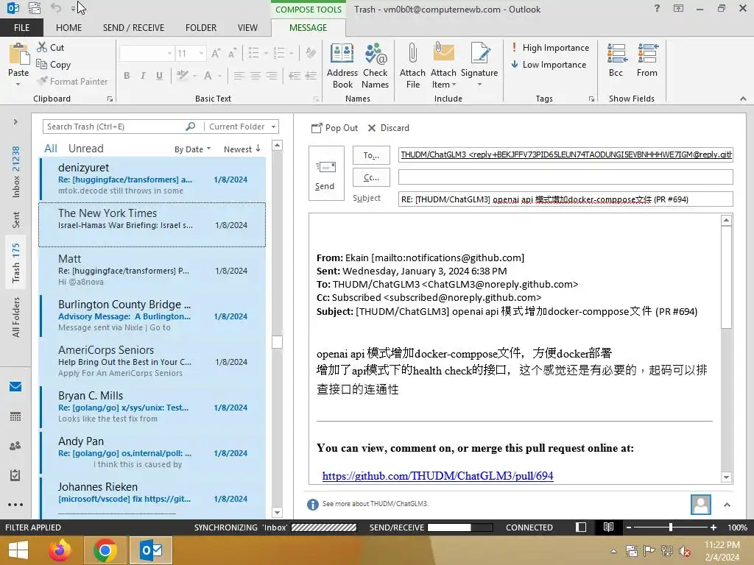
Task: Click the Check Names icon
Action: [375, 53]
